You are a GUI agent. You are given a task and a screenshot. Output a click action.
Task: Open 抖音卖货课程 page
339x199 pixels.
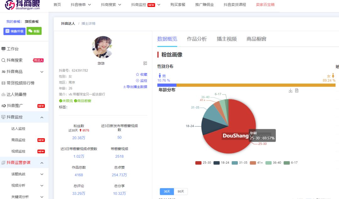235,4
